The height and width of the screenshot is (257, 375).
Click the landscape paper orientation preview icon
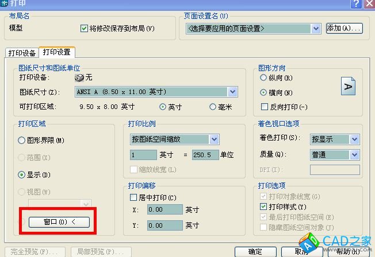pos(349,86)
